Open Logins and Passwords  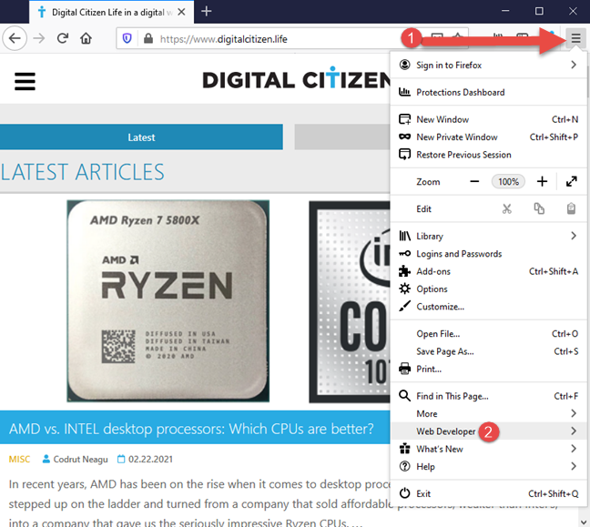click(x=488, y=254)
